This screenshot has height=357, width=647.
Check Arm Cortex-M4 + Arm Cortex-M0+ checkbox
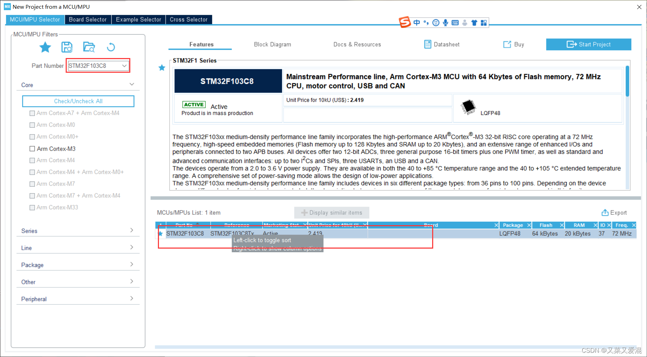[x=32, y=172]
